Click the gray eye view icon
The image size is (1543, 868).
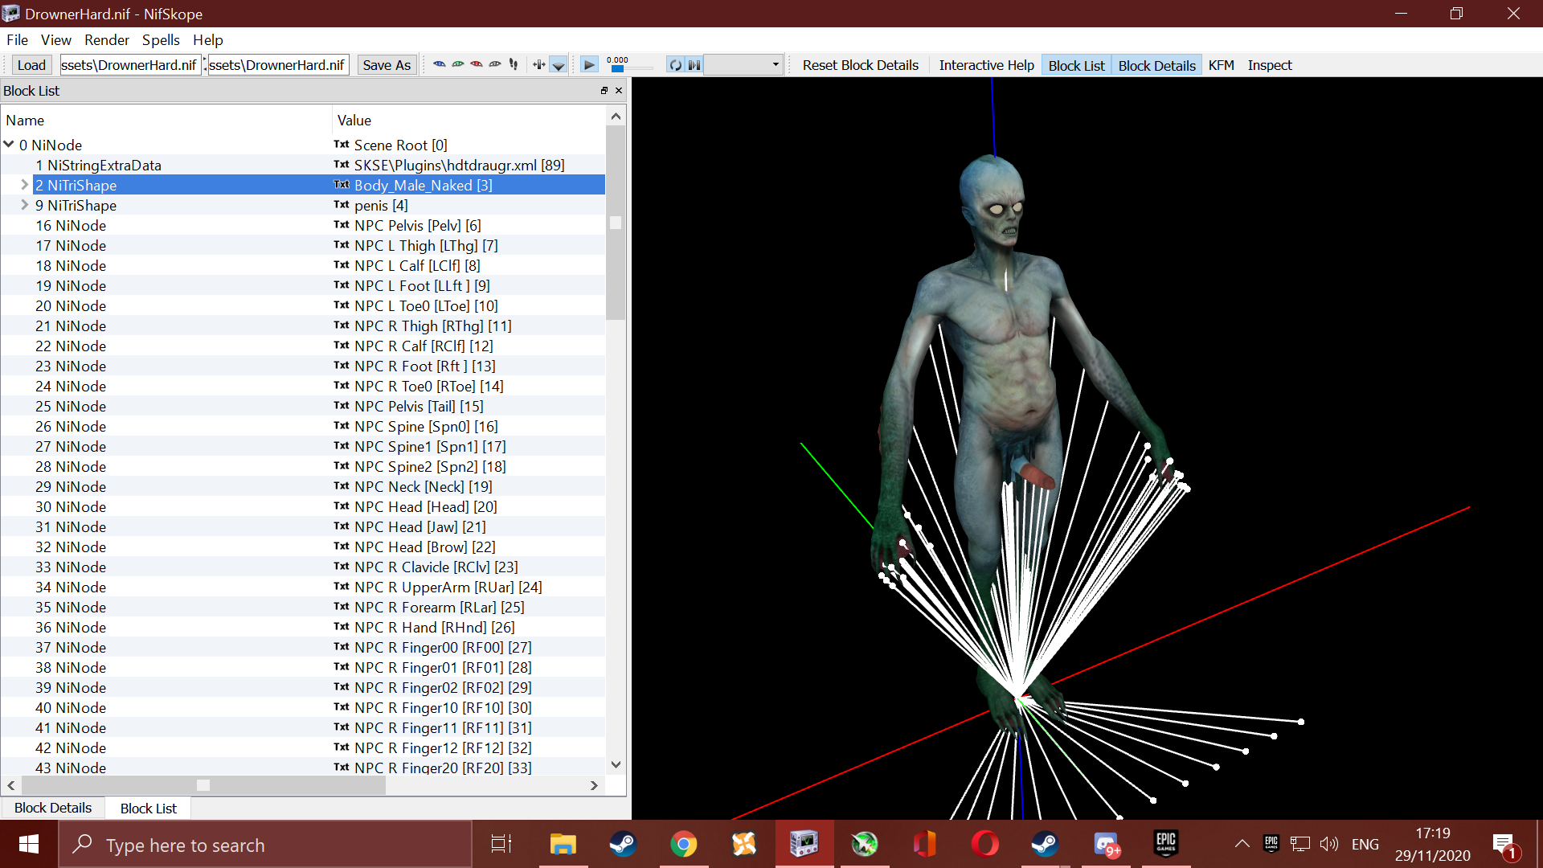[x=495, y=65]
